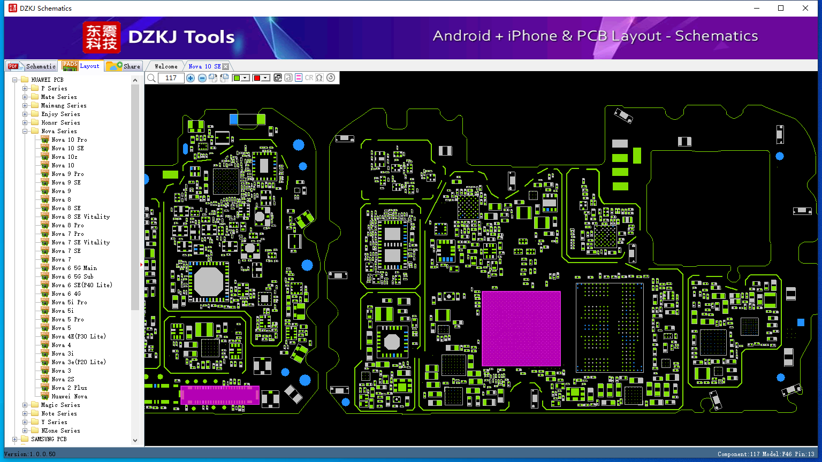Click the large magenta CPU chip on the board
The width and height of the screenshot is (822, 462).
click(521, 328)
